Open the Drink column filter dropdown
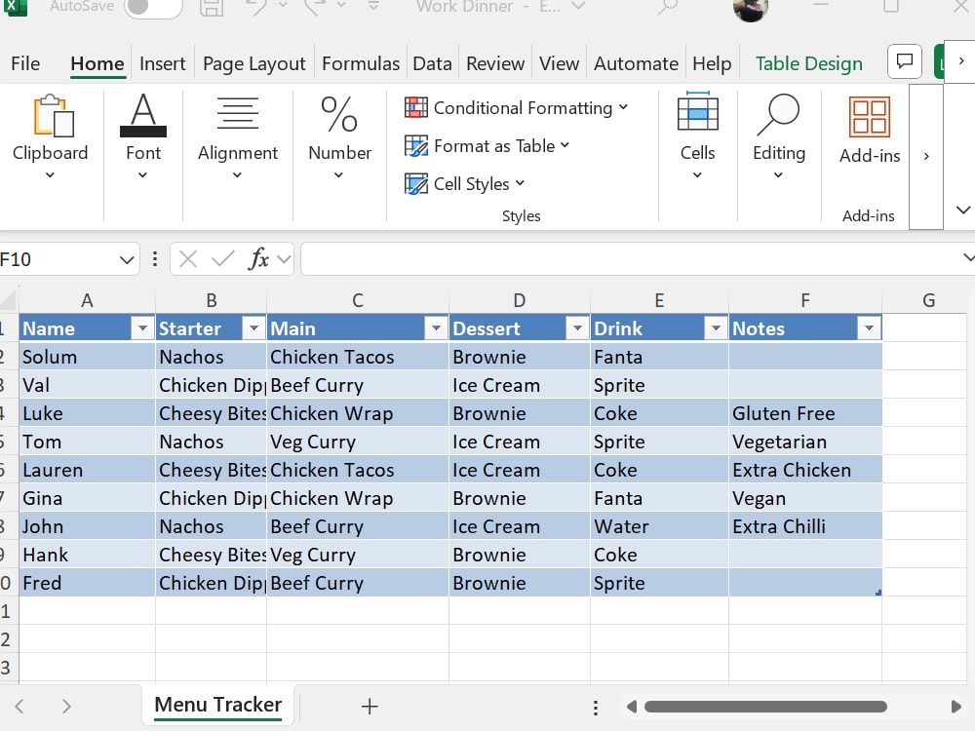975x731 pixels. [716, 327]
